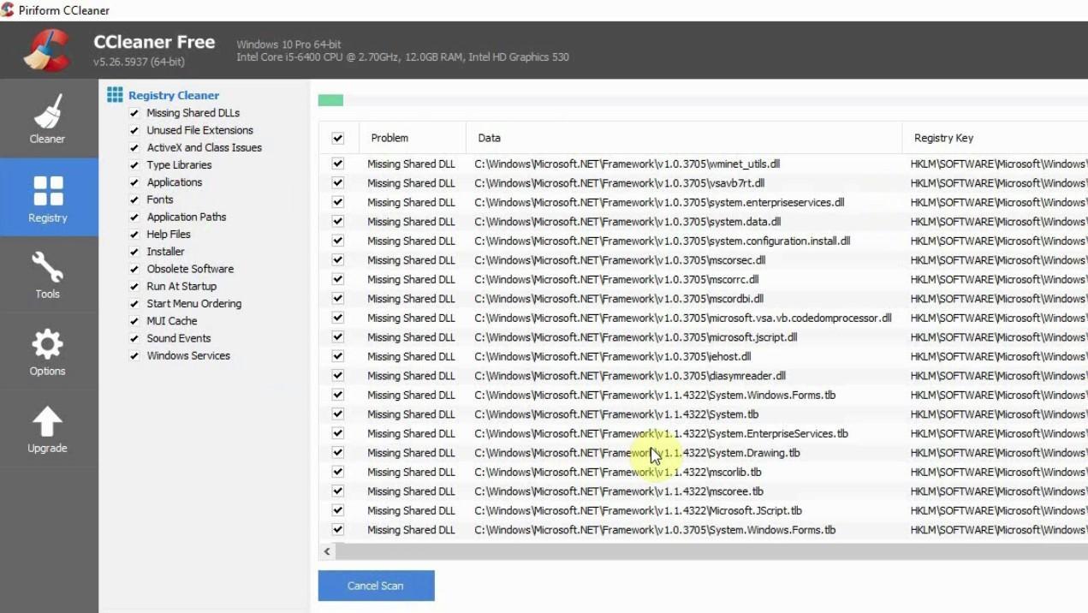The image size is (1088, 613).
Task: Click "Missing Shared DLL" in the iehost.dll row
Action: click(412, 356)
